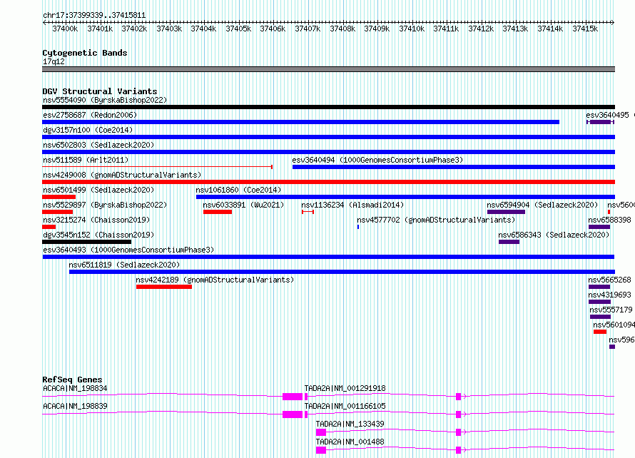Click the Cytogenetic Bands track title

click(x=84, y=53)
